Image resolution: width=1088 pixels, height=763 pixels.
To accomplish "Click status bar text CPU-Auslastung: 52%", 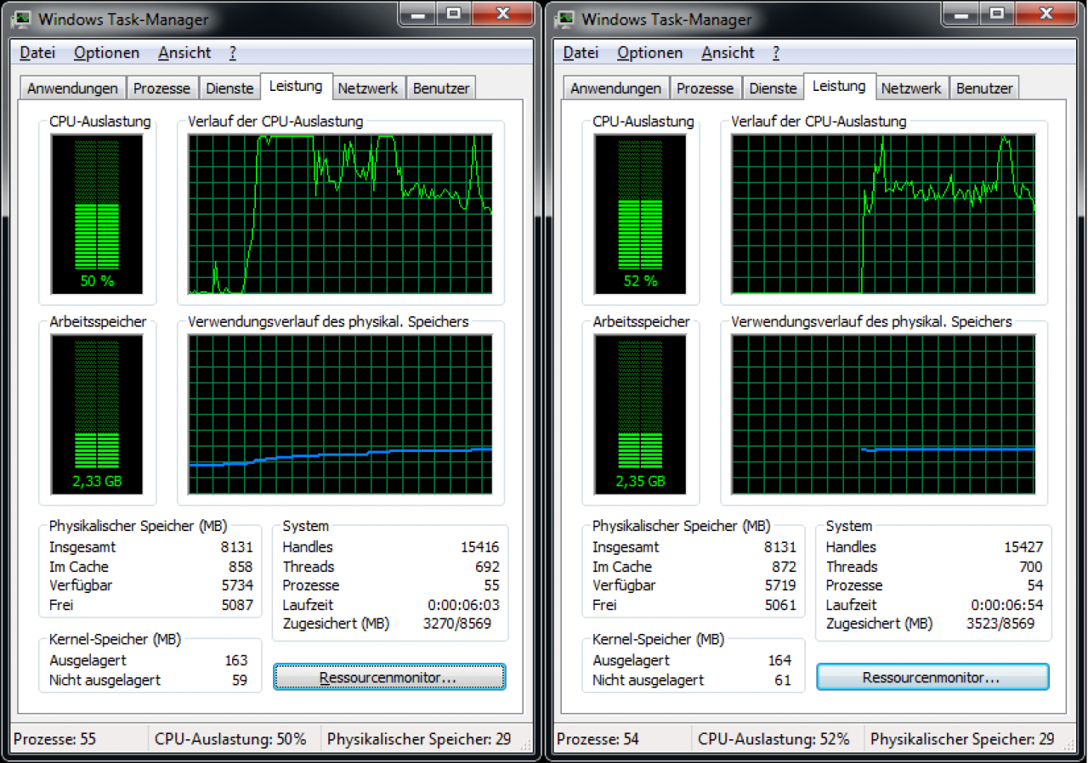I will tap(773, 739).
